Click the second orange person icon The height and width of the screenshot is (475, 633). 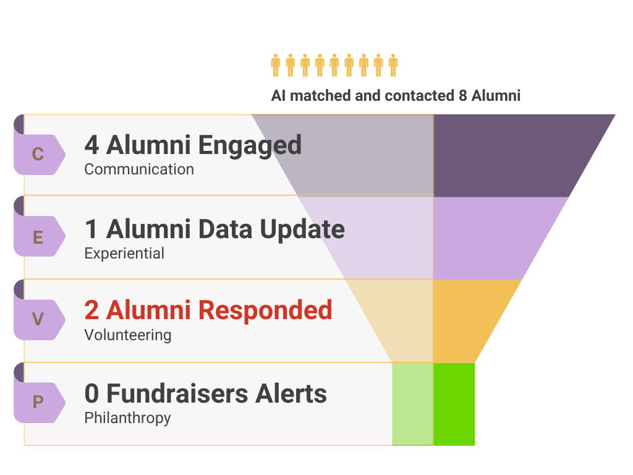click(291, 65)
